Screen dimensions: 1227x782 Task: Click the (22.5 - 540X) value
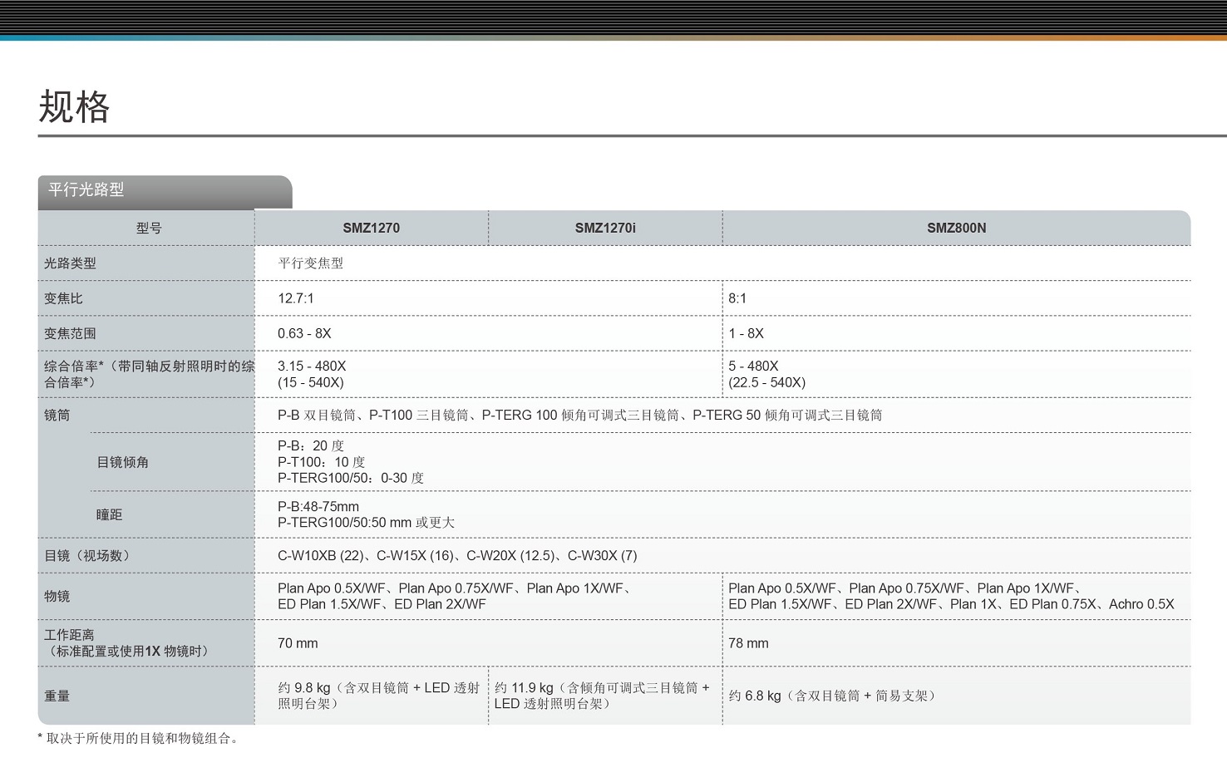point(767,382)
